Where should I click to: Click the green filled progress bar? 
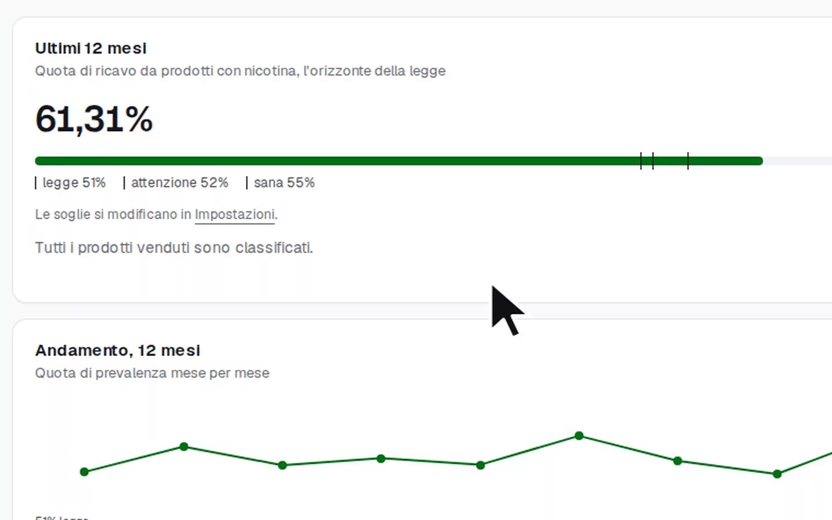(x=399, y=161)
